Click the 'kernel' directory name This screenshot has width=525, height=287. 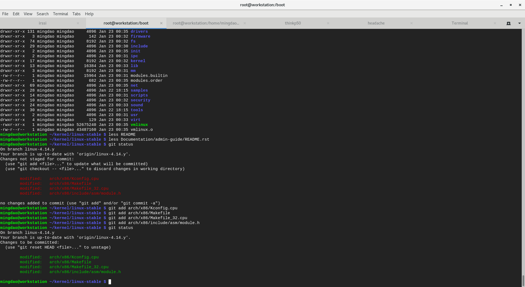click(138, 61)
